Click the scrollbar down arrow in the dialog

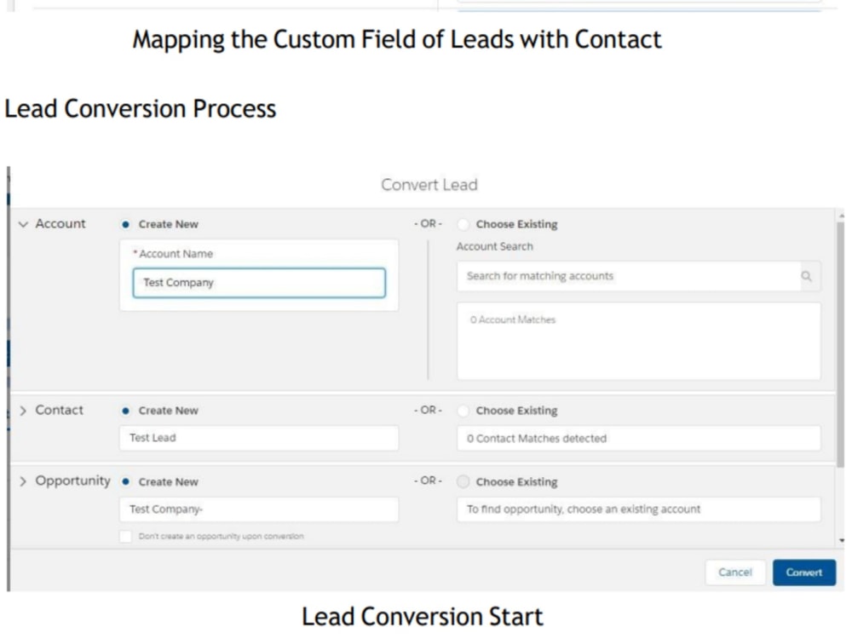click(x=842, y=541)
